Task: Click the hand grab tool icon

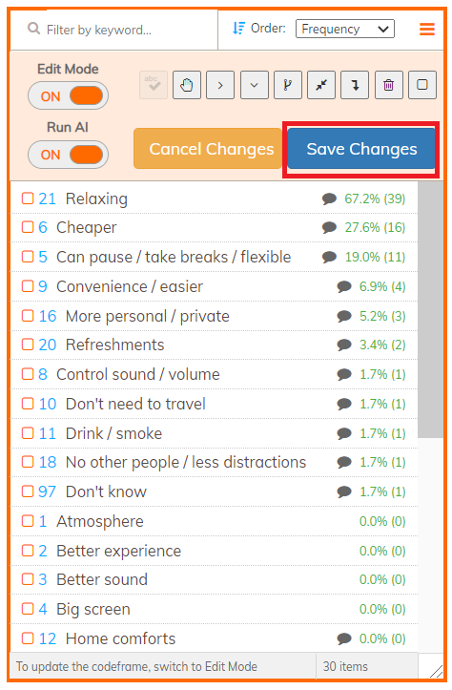Action: coord(187,85)
